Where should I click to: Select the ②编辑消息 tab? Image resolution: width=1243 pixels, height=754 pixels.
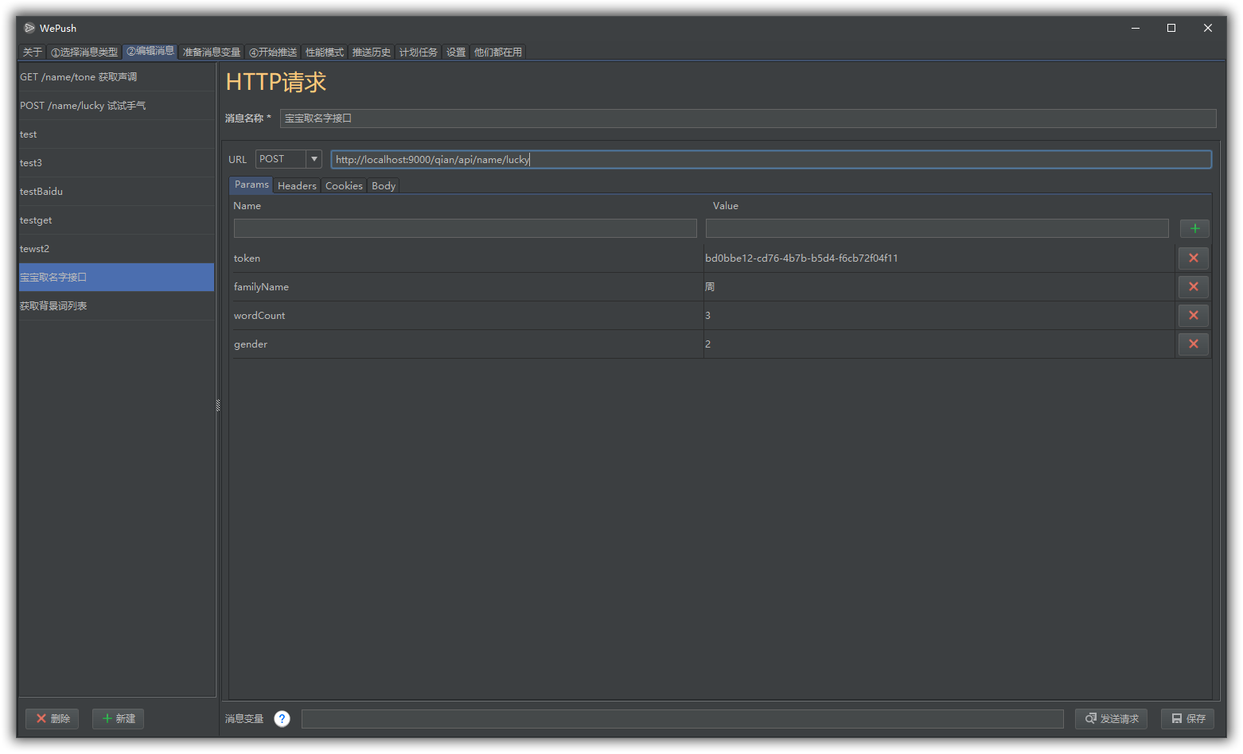pos(150,51)
